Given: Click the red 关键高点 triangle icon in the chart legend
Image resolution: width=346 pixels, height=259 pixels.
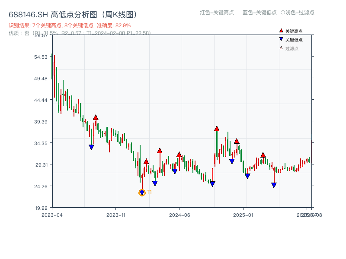Looking at the screenshot, I should [280, 31].
